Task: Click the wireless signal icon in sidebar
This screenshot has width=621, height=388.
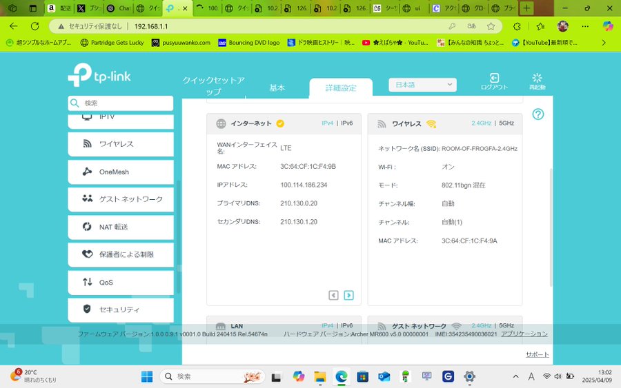Action: (x=87, y=143)
